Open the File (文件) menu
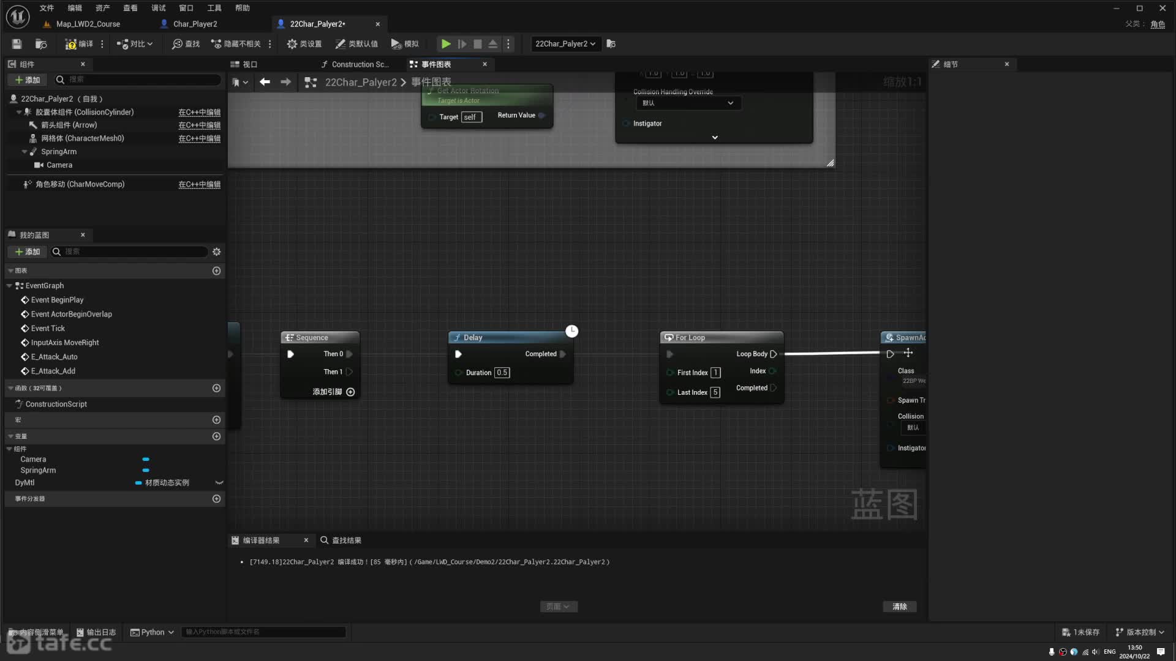The image size is (1176, 661). [47, 8]
